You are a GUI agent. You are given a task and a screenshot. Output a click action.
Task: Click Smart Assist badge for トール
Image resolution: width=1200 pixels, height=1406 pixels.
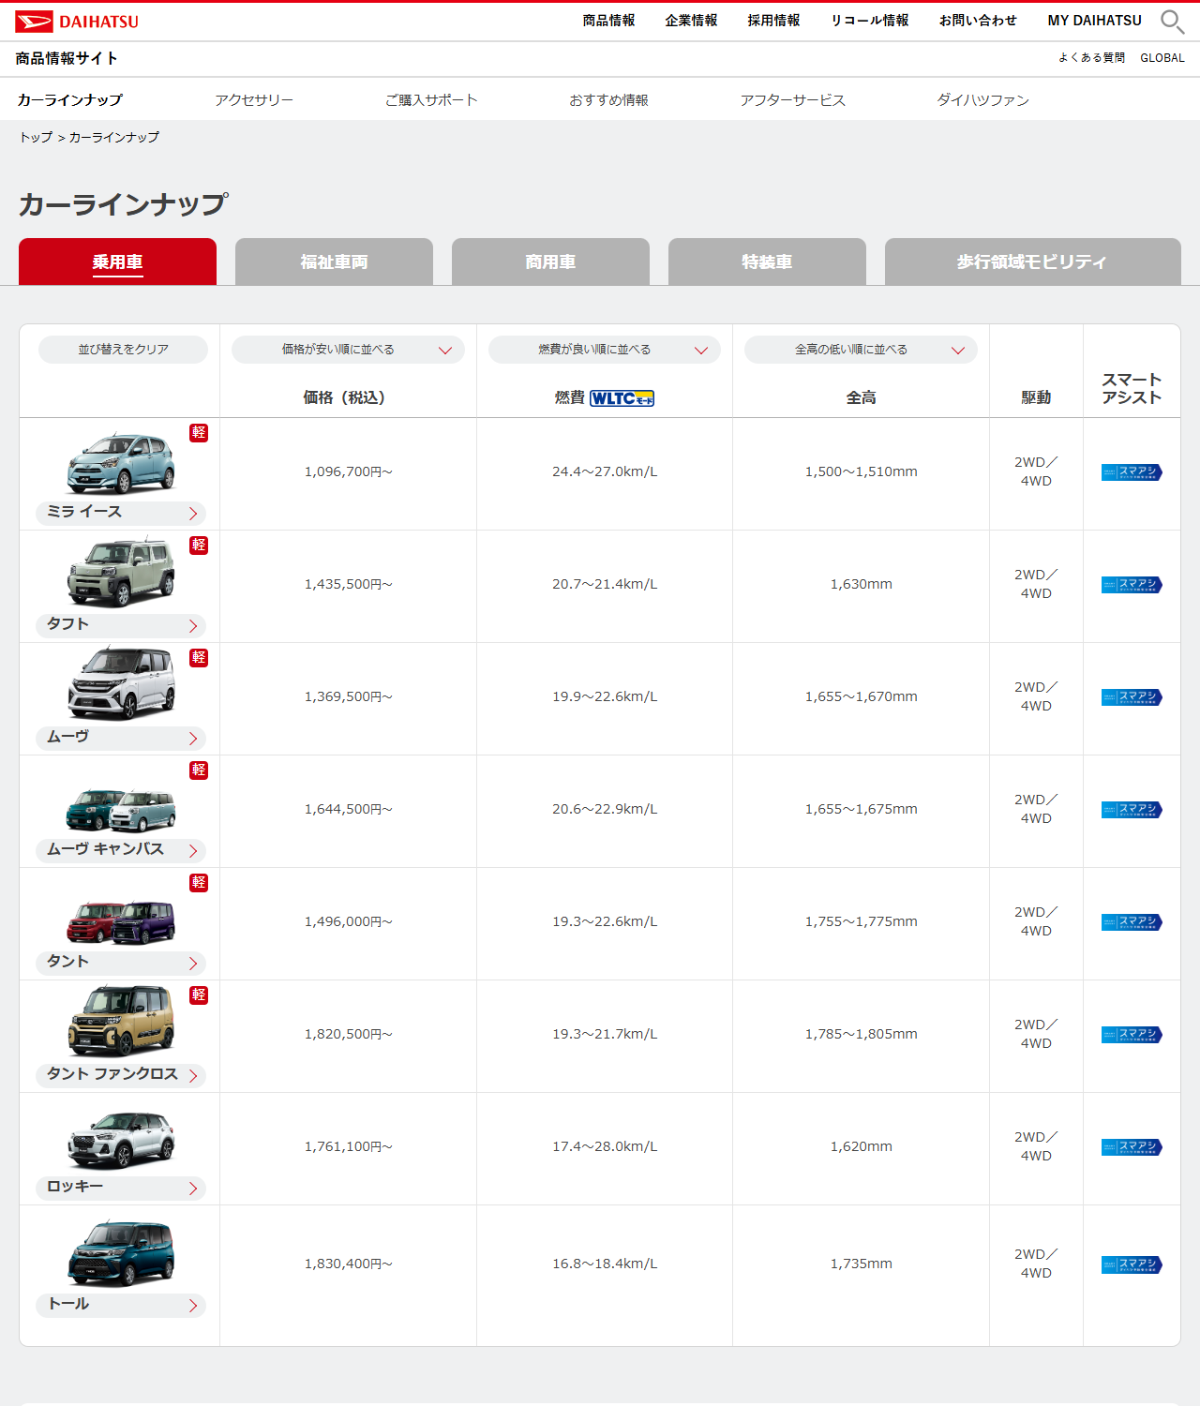[1132, 1264]
